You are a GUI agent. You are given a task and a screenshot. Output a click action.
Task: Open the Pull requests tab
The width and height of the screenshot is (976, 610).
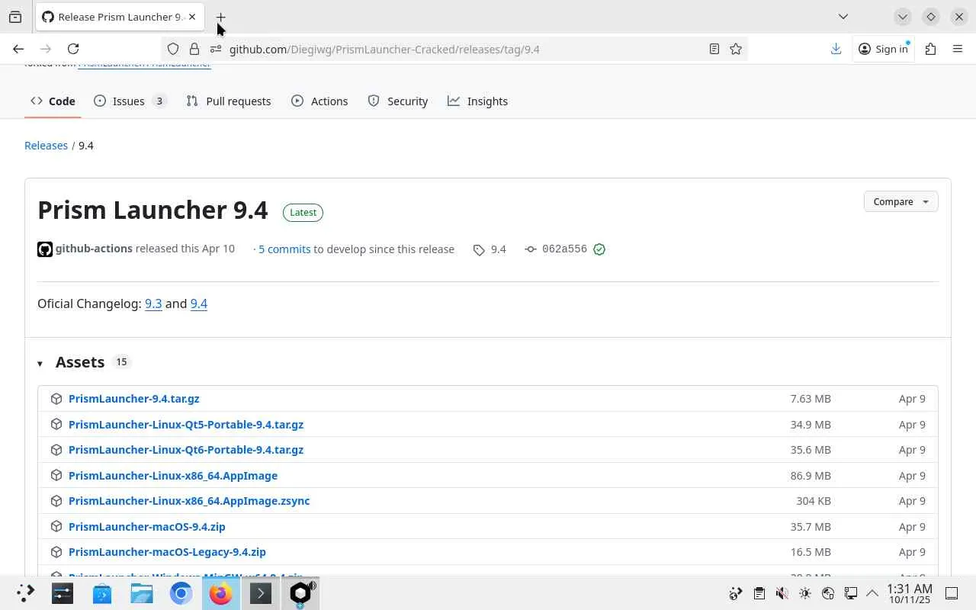coord(229,101)
